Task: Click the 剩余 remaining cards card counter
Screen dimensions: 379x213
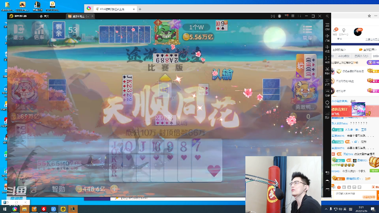Action: point(59,30)
